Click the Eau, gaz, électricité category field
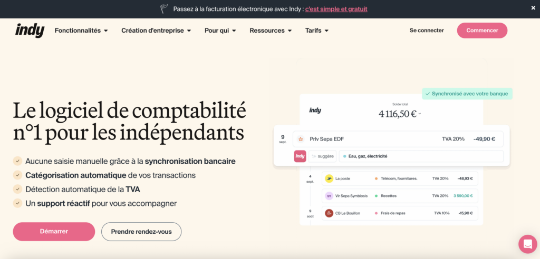 421,156
